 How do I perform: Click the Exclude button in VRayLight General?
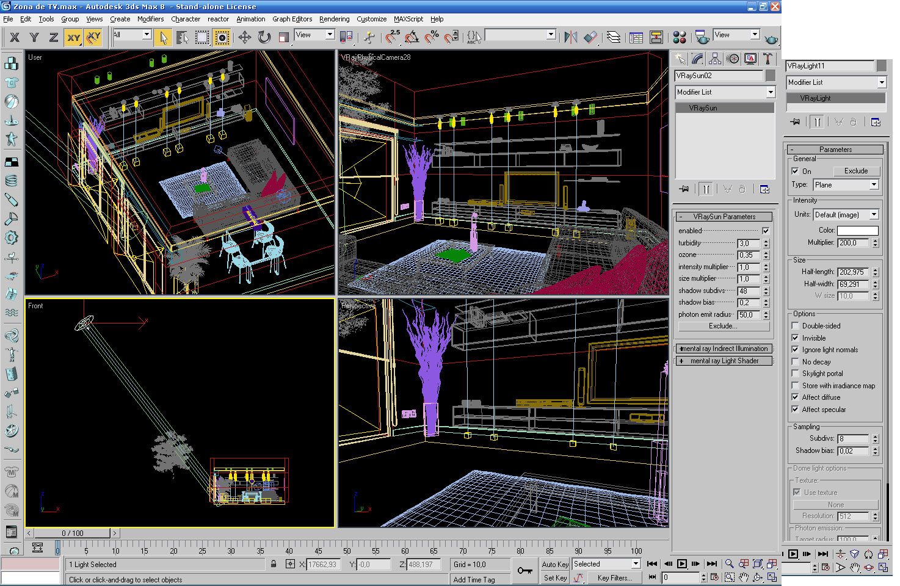point(856,171)
